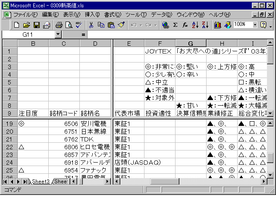Save the workbook with the floppy disk icon
The width and height of the screenshot is (276, 207).
click(x=37, y=25)
